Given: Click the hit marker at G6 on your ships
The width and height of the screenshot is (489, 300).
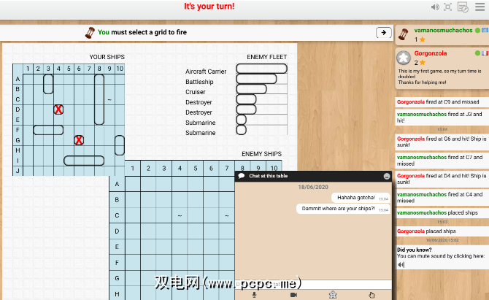Looking at the screenshot, I should pos(79,140).
